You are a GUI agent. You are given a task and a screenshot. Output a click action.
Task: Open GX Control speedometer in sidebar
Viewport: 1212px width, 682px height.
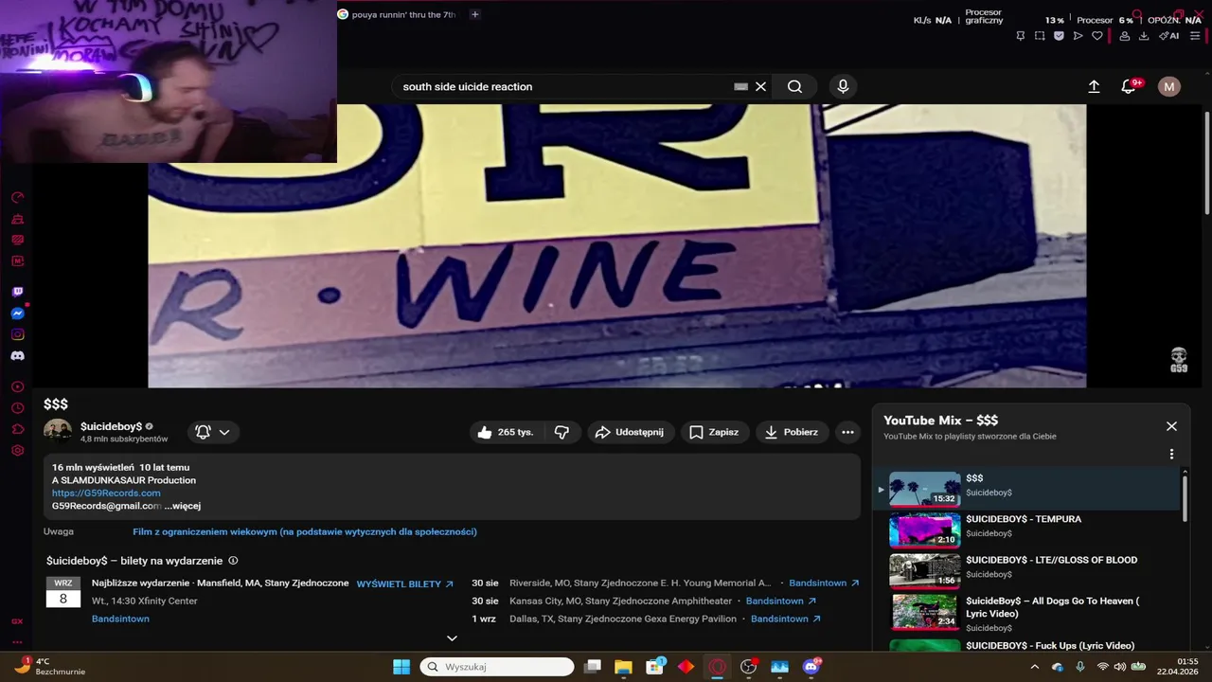pos(17,198)
